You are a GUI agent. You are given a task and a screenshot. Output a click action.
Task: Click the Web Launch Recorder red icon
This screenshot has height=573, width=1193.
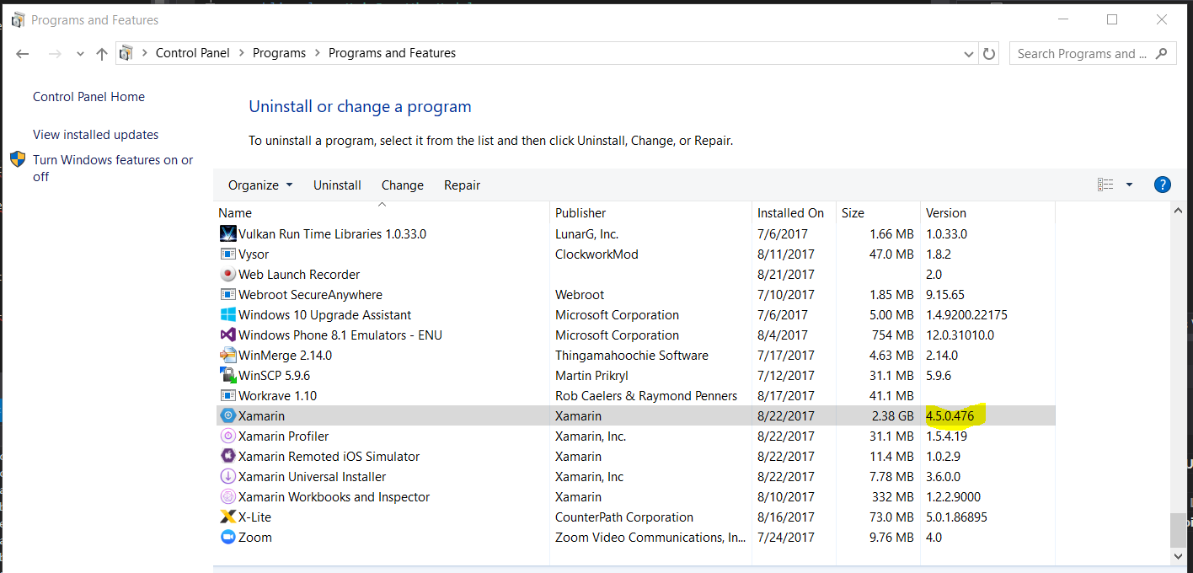click(227, 274)
